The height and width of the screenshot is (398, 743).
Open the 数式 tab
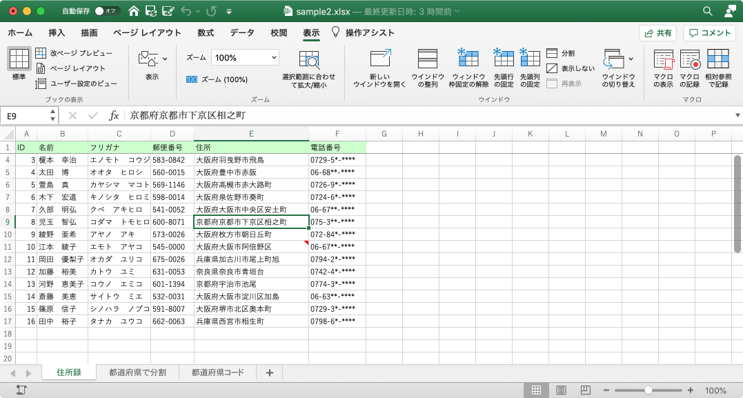coord(206,32)
